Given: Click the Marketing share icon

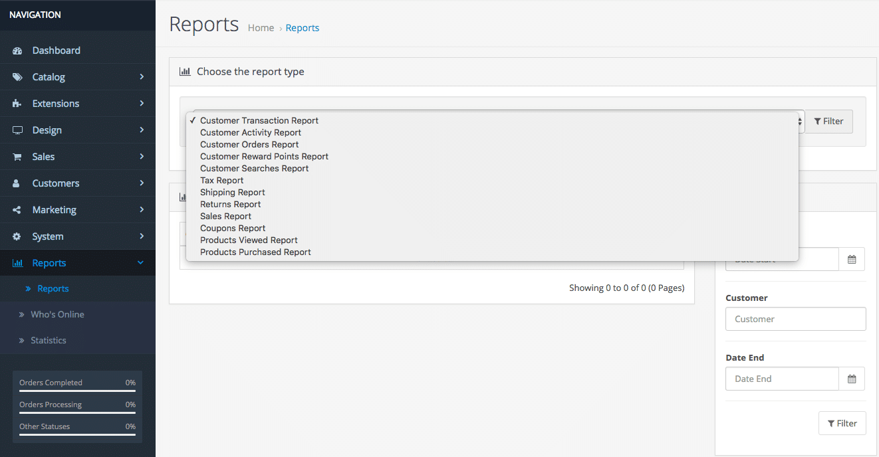Looking at the screenshot, I should click(17, 210).
